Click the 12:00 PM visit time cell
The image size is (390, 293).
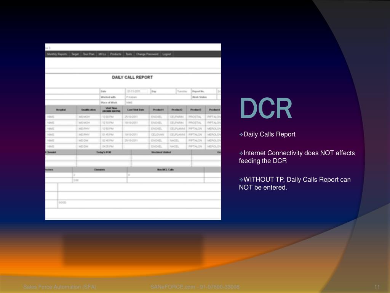111,117
